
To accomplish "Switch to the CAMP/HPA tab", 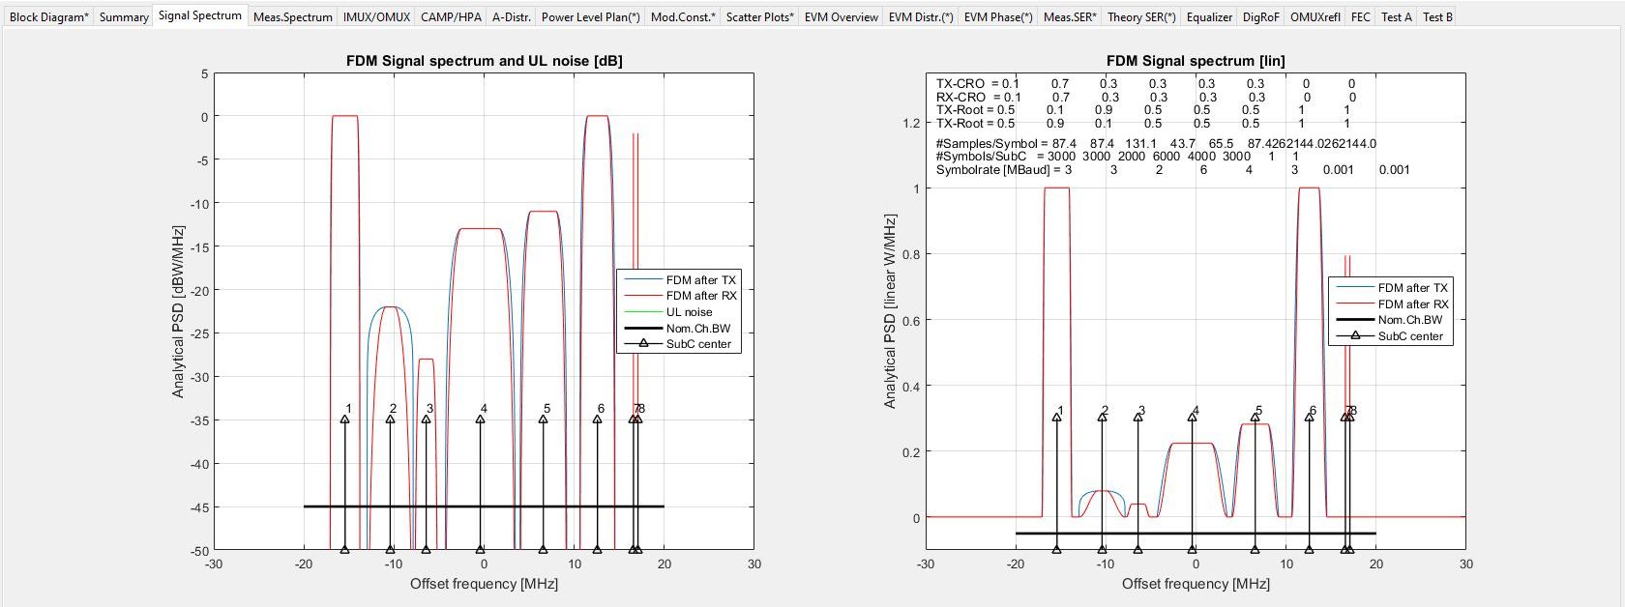I will (x=451, y=17).
